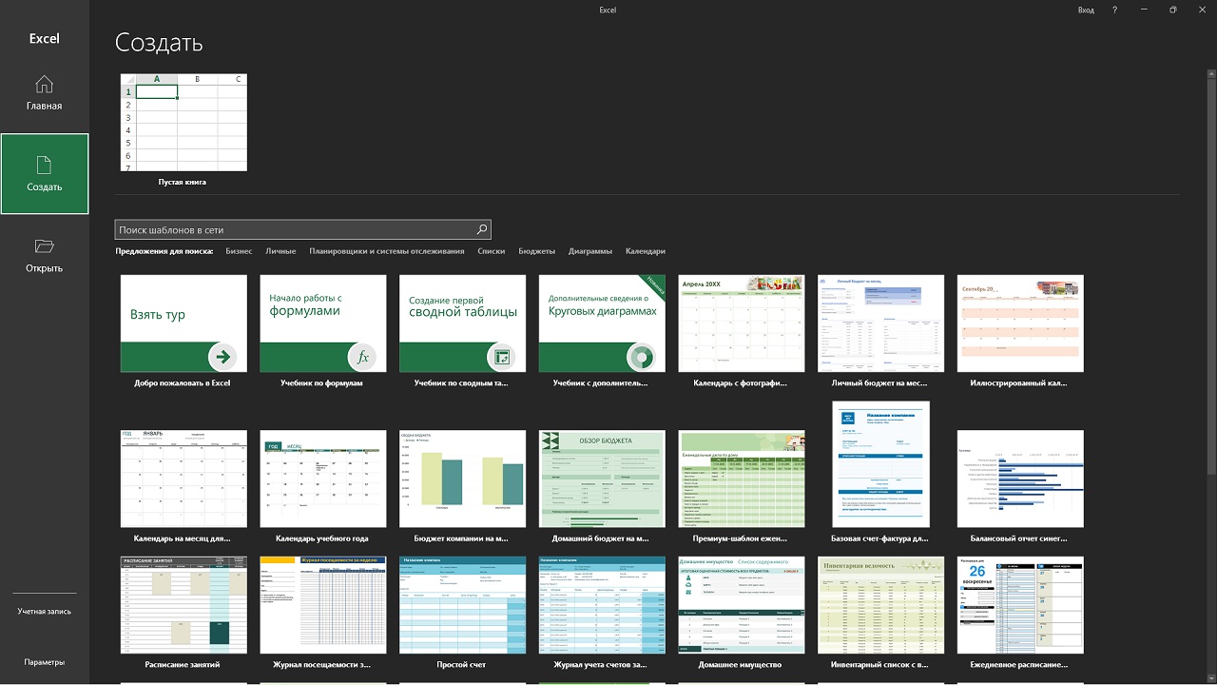Click the Диаграммы search suggestion
The image size is (1217, 685).
[x=589, y=251]
